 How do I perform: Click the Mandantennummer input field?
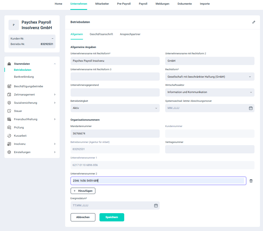[115, 134]
